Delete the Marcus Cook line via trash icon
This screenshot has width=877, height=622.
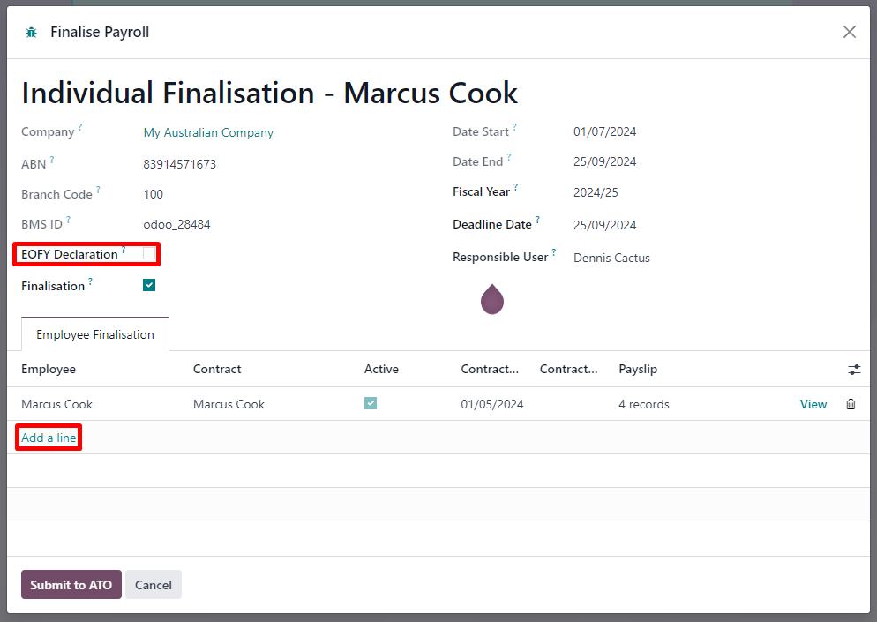(850, 404)
